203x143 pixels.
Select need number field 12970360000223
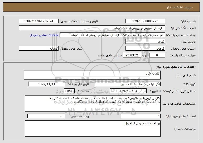pos(145,21)
